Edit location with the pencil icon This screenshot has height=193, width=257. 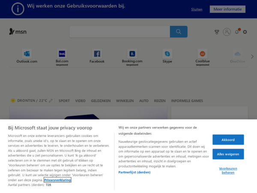[x=51, y=101]
